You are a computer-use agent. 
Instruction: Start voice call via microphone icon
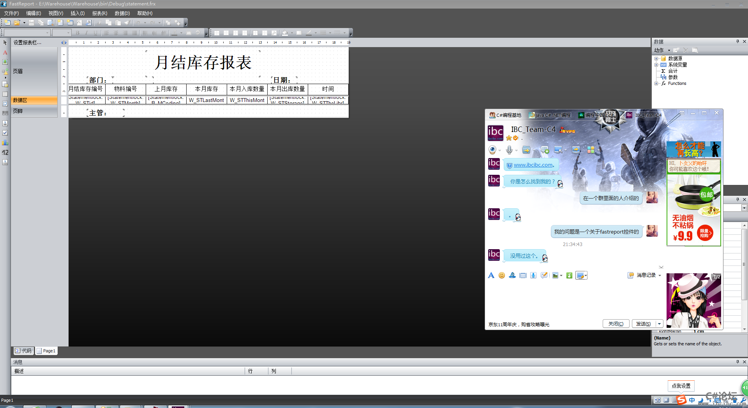509,150
